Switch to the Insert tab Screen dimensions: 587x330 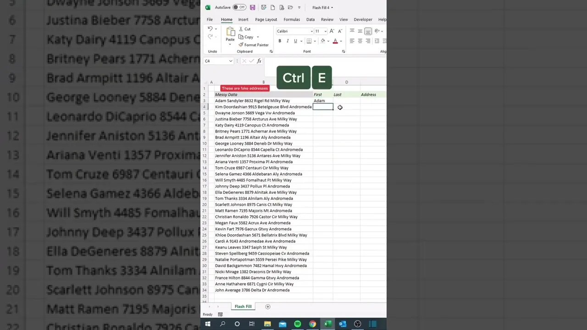tap(243, 20)
